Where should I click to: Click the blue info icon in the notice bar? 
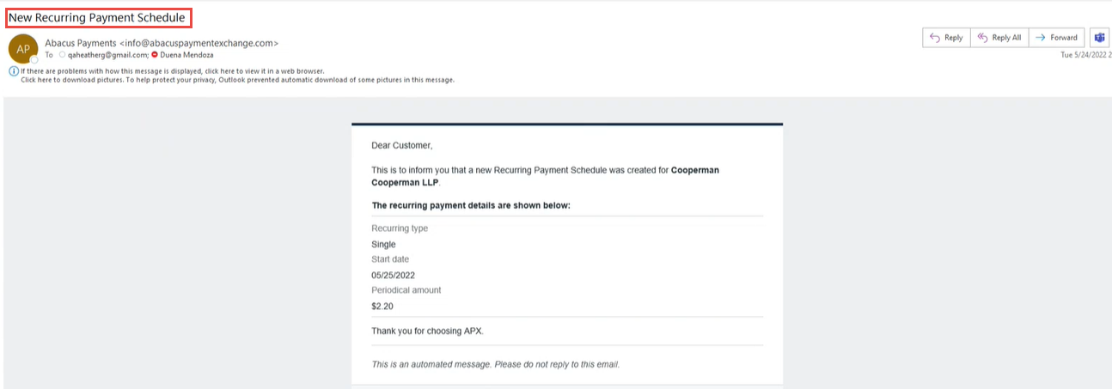[x=14, y=71]
